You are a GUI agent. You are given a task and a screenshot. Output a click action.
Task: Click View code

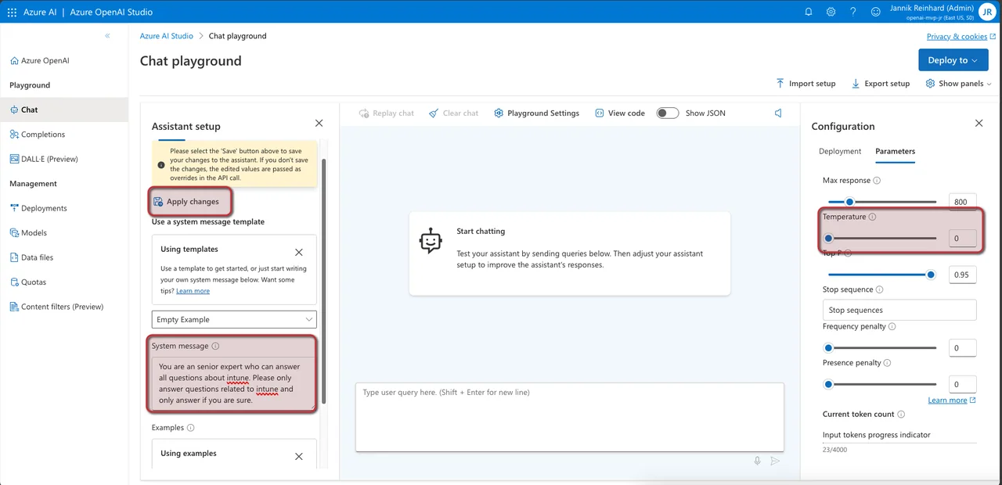click(619, 113)
